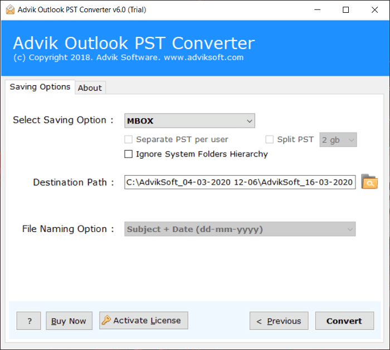The height and width of the screenshot is (350, 390).
Task: Click the 'Select Saving Option :' label
Action: (x=63, y=120)
